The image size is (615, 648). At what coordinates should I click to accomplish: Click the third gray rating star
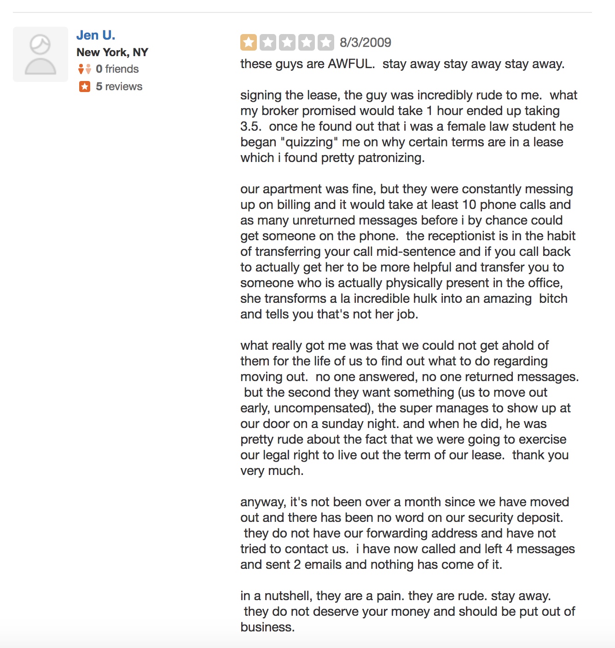pyautogui.click(x=287, y=42)
